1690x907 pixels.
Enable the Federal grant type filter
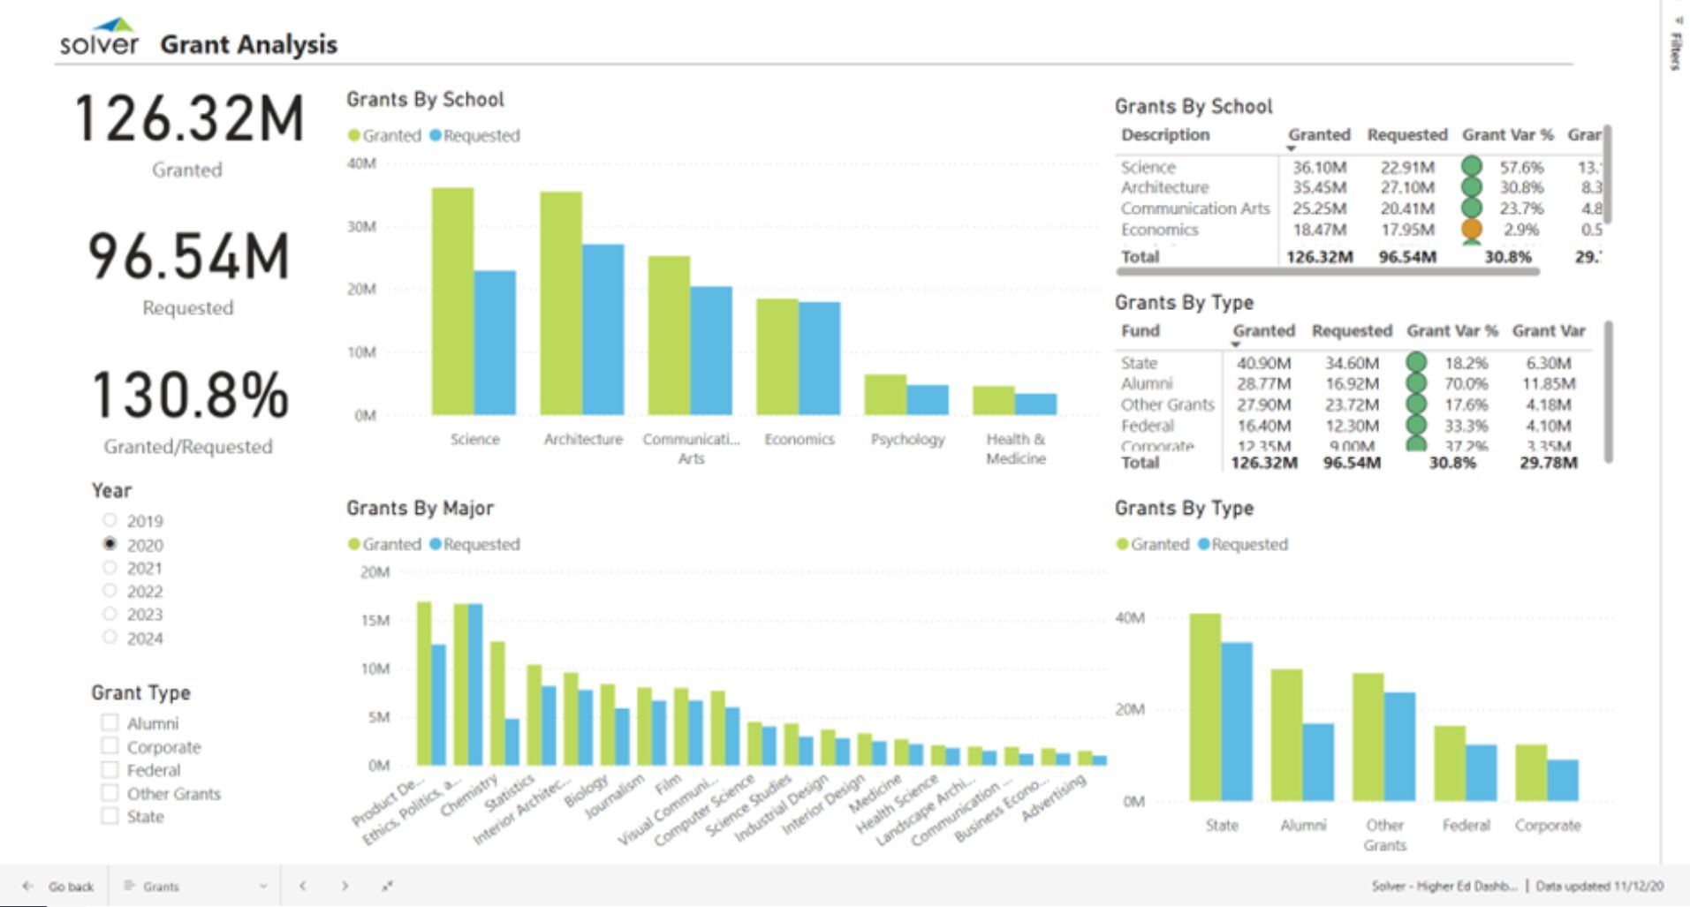[x=110, y=769]
